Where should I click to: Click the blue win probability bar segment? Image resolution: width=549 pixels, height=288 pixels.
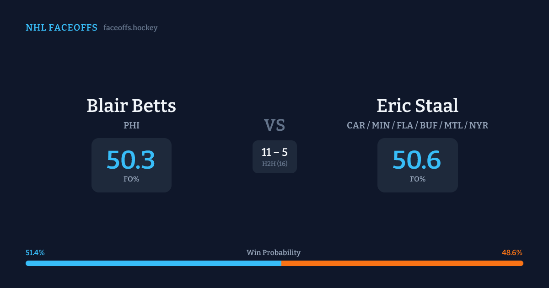pyautogui.click(x=153, y=263)
